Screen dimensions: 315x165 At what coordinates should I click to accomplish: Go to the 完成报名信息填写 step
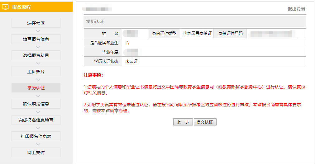36,120
